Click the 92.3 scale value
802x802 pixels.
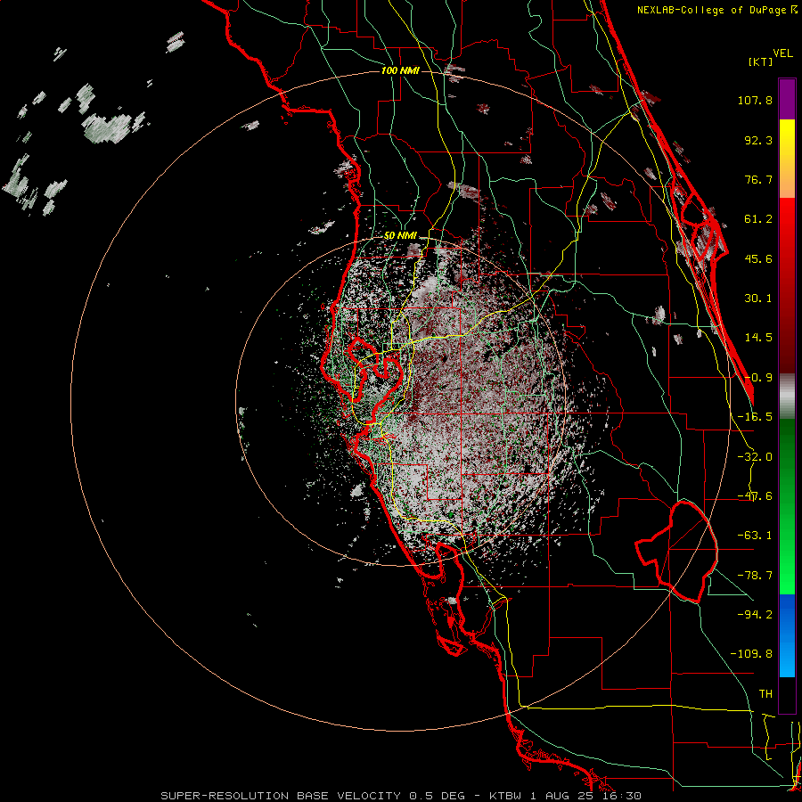[758, 140]
